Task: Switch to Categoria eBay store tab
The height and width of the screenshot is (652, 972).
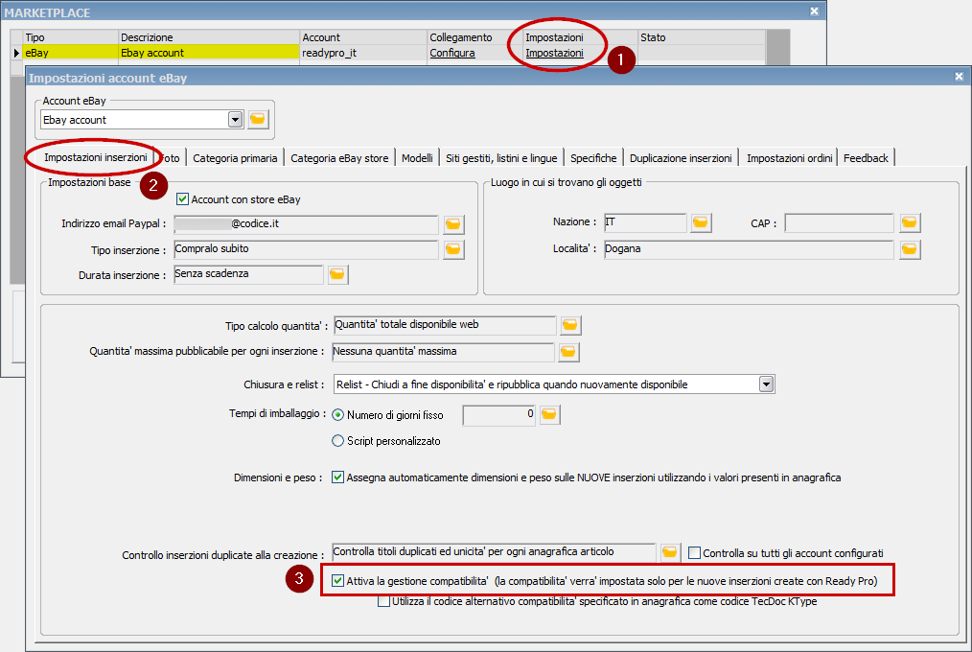Action: pyautogui.click(x=339, y=158)
